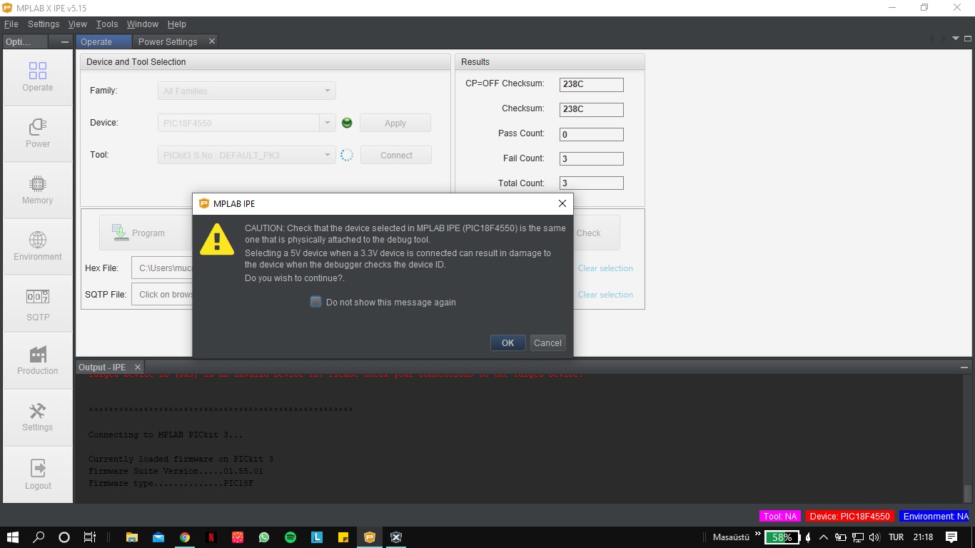Click OK in the caution dialog
Image resolution: width=975 pixels, height=548 pixels.
(x=507, y=342)
